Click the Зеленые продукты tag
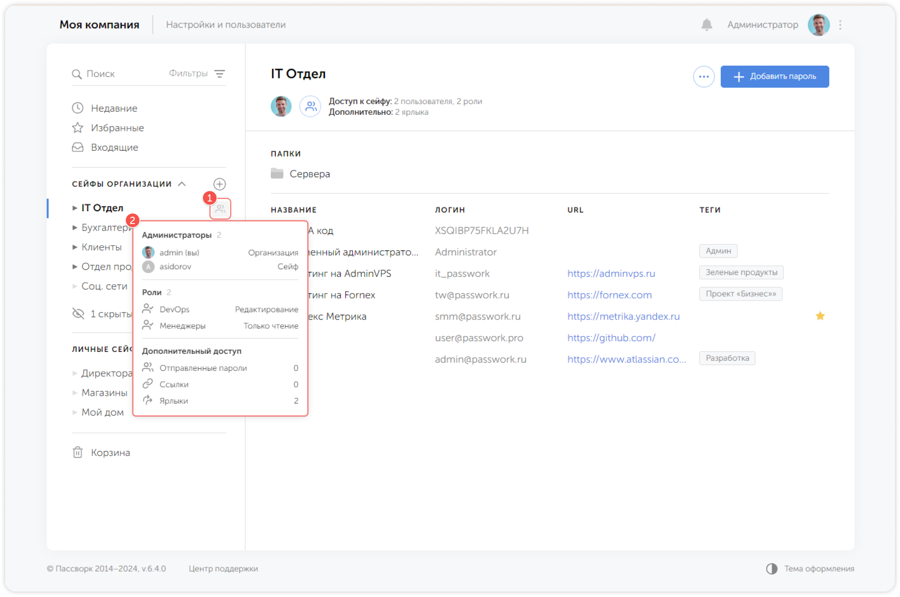This screenshot has height=597, width=900. point(741,272)
